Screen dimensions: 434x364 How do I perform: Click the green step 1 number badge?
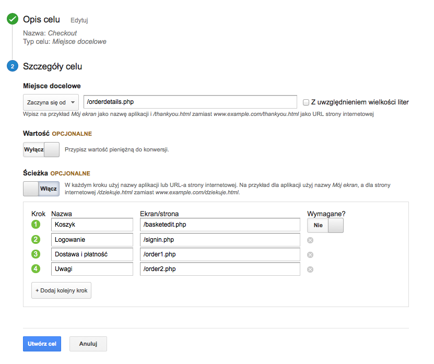[x=37, y=225]
